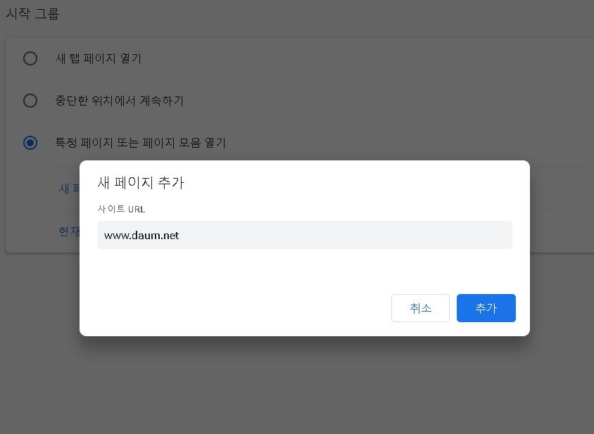594x434 pixels.
Task: Confirm with the blue 추가 button
Action: click(x=486, y=308)
